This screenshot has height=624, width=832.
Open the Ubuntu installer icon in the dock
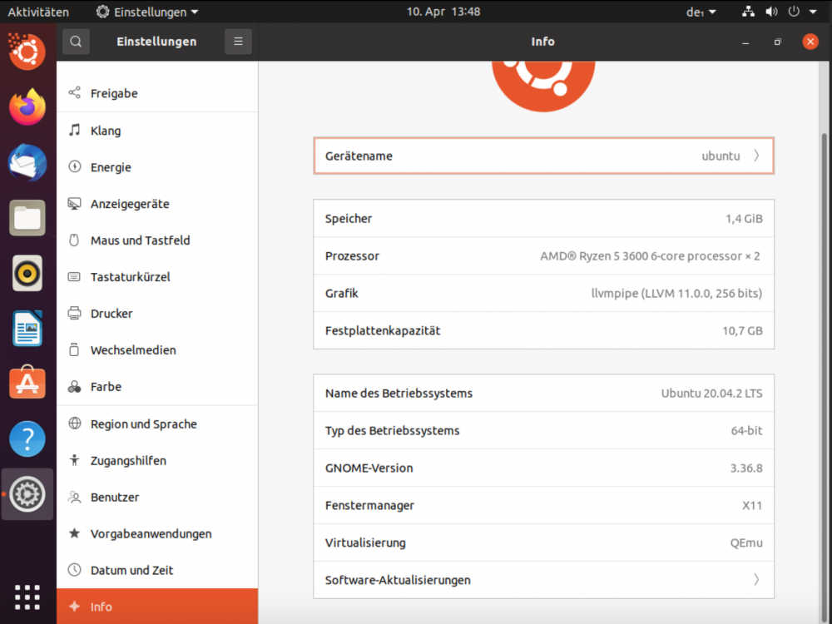[27, 51]
